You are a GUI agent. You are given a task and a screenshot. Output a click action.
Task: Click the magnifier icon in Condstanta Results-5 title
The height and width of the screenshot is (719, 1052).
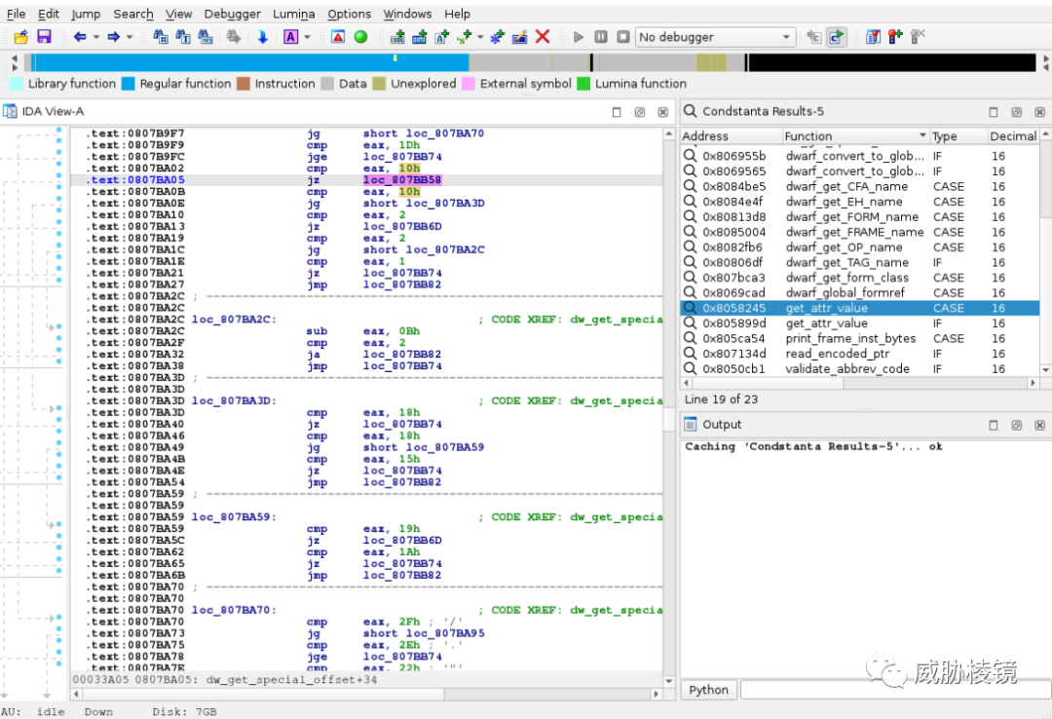[x=690, y=111]
